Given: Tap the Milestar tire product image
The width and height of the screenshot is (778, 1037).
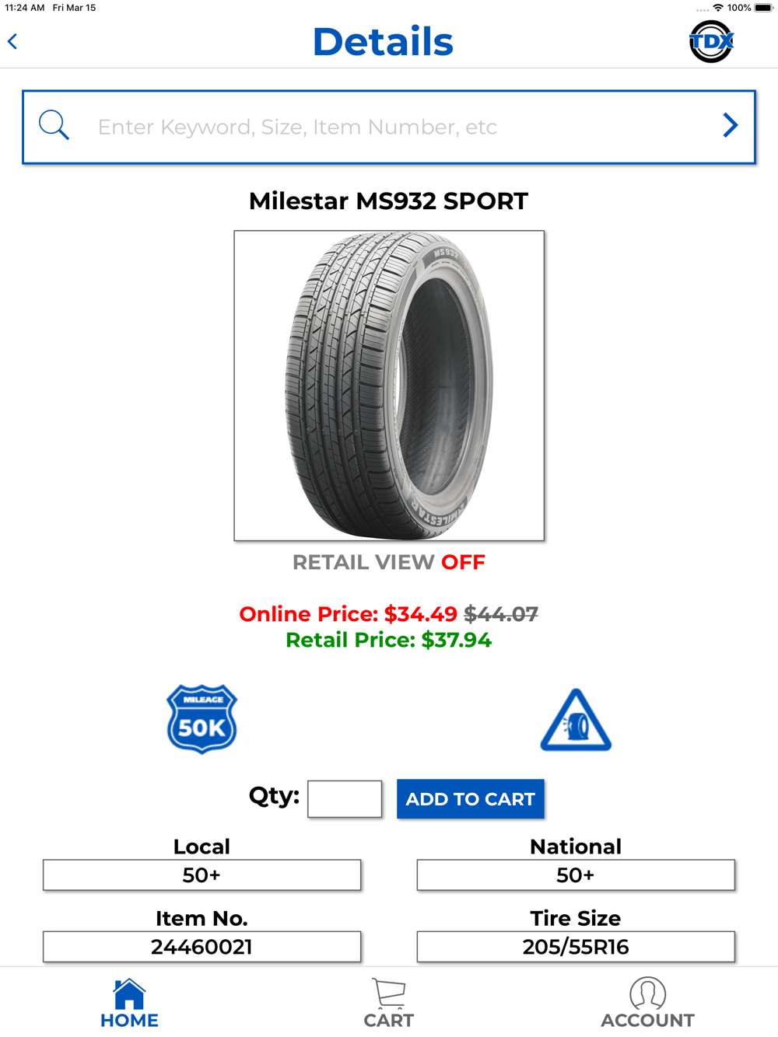Looking at the screenshot, I should 389,386.
